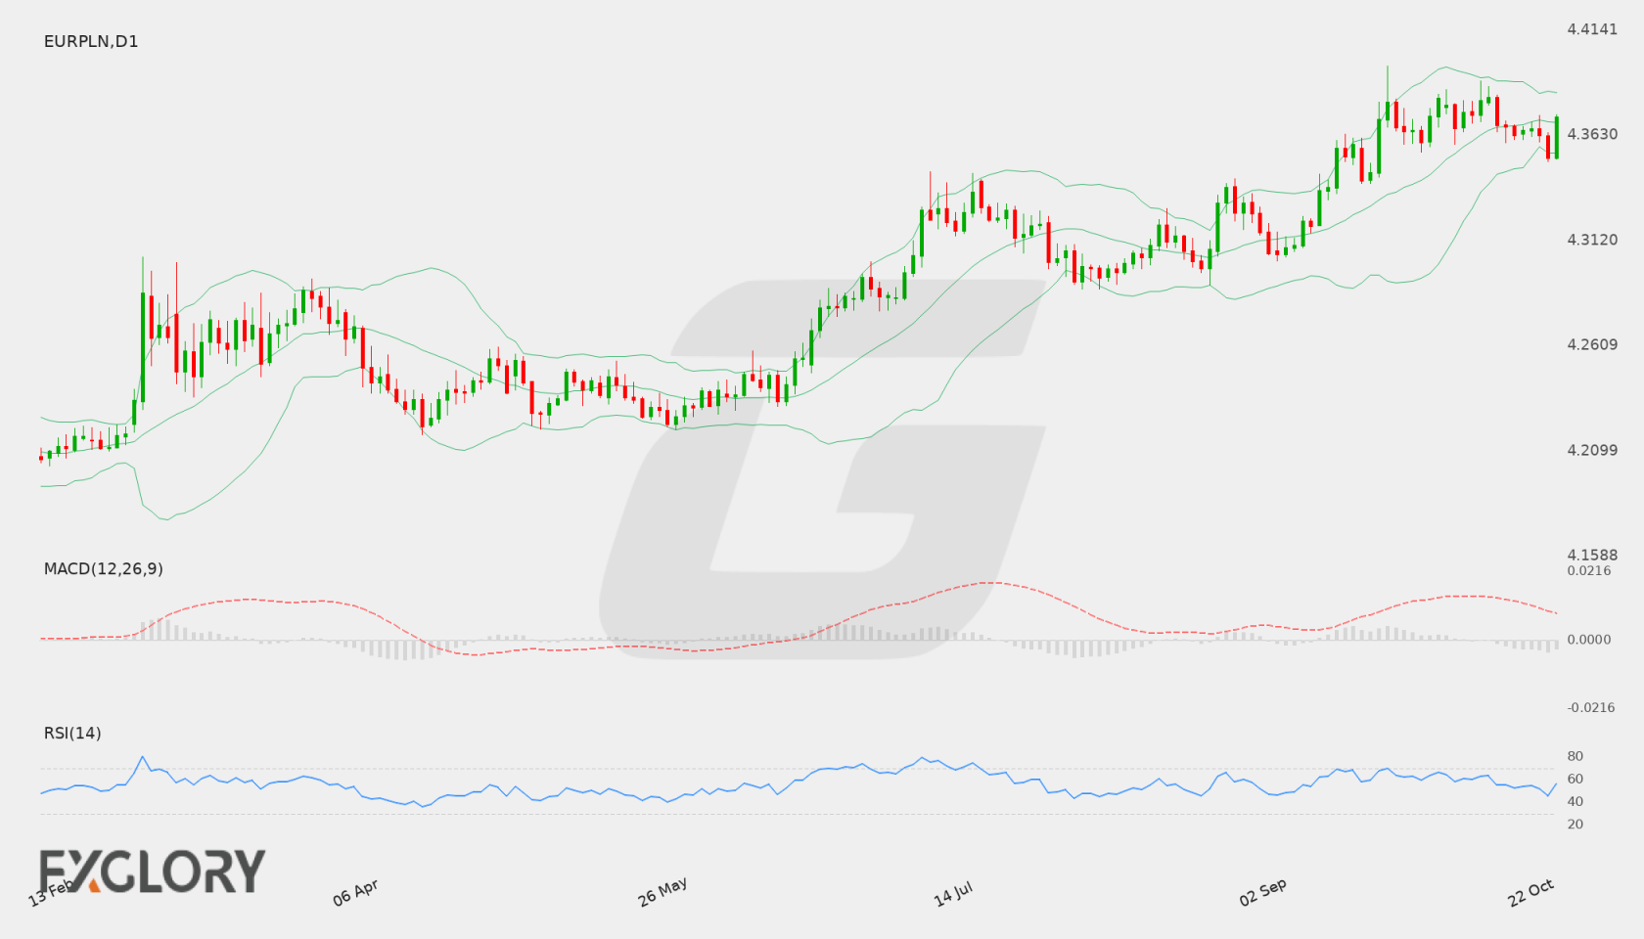The image size is (1644, 939).
Task: Click the 22 Oct date label
Action: pyautogui.click(x=1531, y=892)
